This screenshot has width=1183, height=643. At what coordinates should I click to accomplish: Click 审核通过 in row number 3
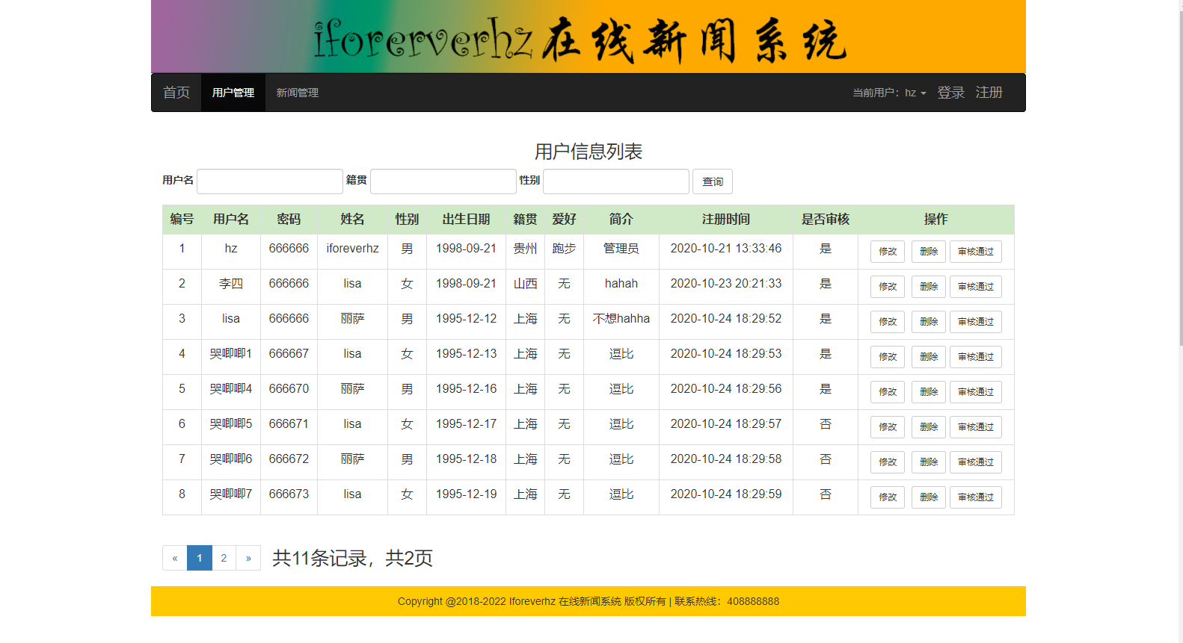(x=976, y=322)
